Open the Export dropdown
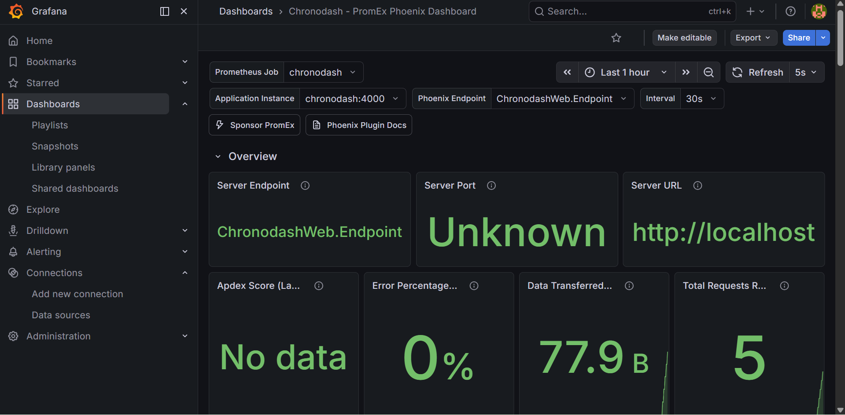The image size is (845, 415). pos(753,38)
